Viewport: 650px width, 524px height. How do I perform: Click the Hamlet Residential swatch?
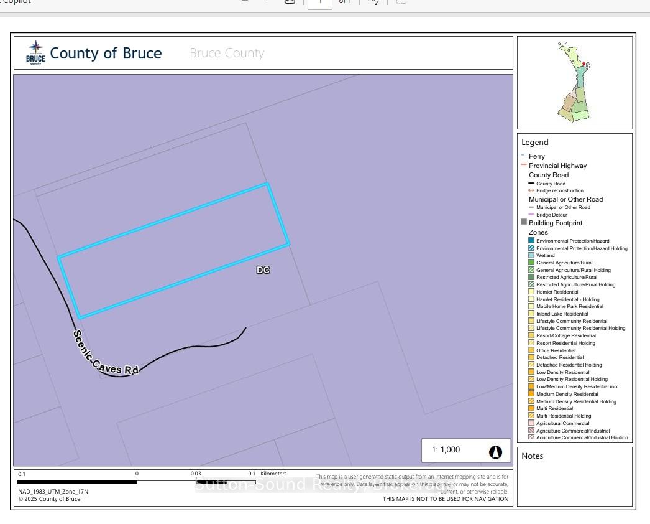[531, 291]
